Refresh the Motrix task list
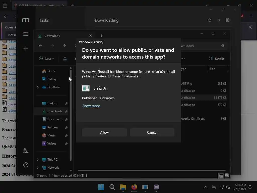 (x=210, y=20)
